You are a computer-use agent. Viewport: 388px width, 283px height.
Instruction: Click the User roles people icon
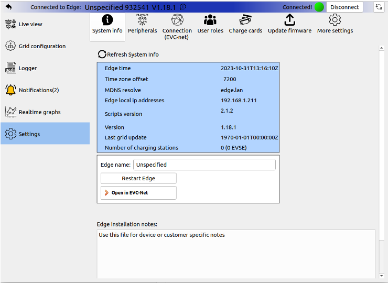(x=210, y=20)
